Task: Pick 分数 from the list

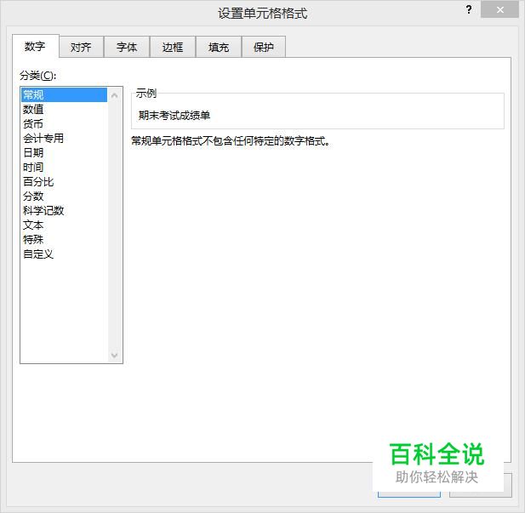Action: click(x=64, y=196)
